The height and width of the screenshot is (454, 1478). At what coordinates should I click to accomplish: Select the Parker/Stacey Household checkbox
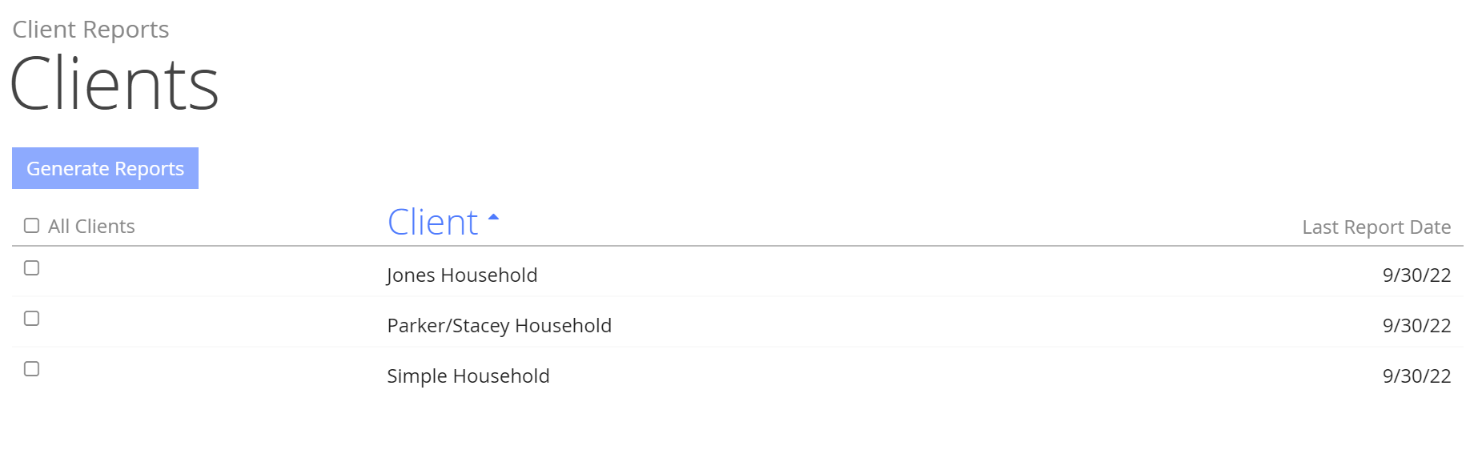pyautogui.click(x=32, y=319)
